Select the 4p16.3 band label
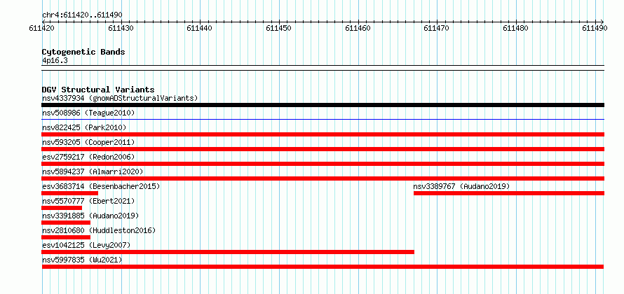This screenshot has width=624, height=294. coord(55,60)
